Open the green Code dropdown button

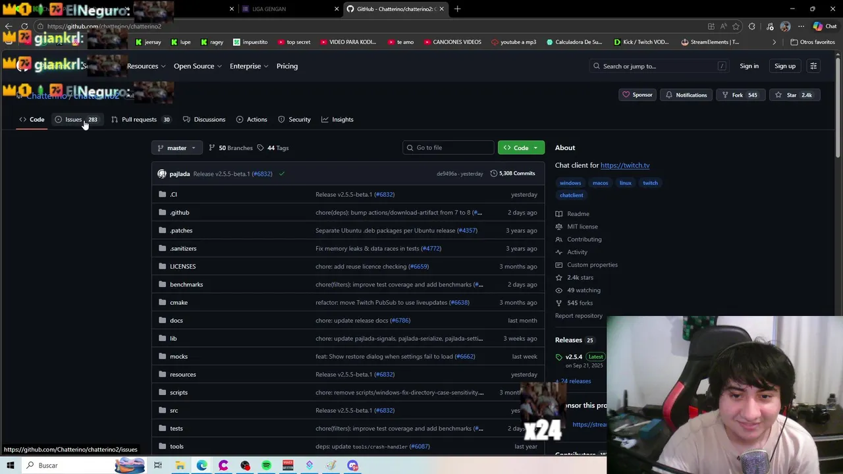tap(521, 147)
